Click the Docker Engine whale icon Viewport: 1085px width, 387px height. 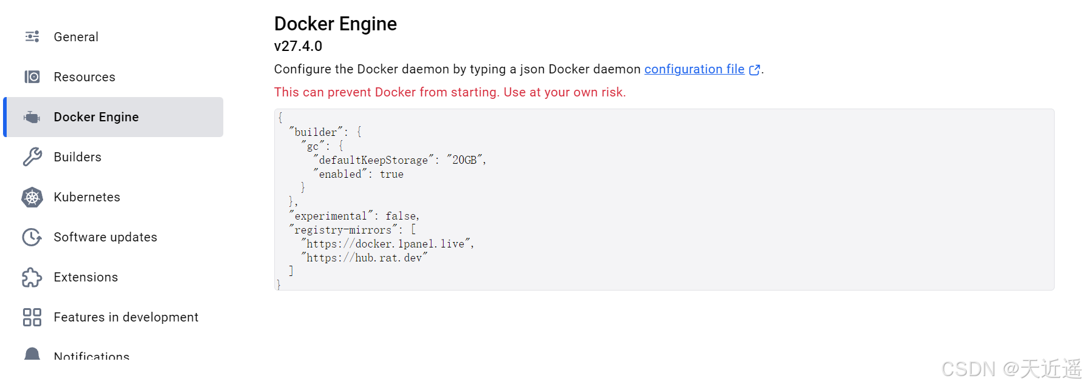click(32, 117)
